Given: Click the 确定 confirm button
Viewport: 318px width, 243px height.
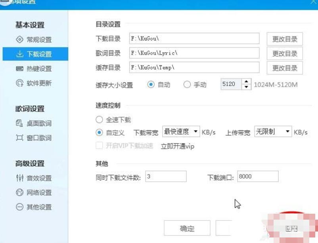Looking at the screenshot, I should (x=188, y=228).
